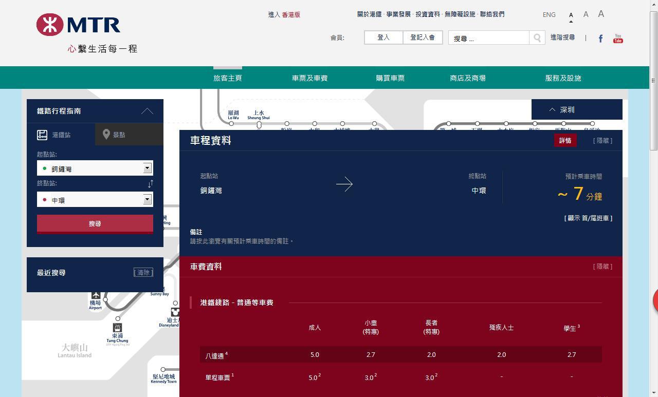Open the 車票及車費 menu
The width and height of the screenshot is (658, 397).
point(309,78)
